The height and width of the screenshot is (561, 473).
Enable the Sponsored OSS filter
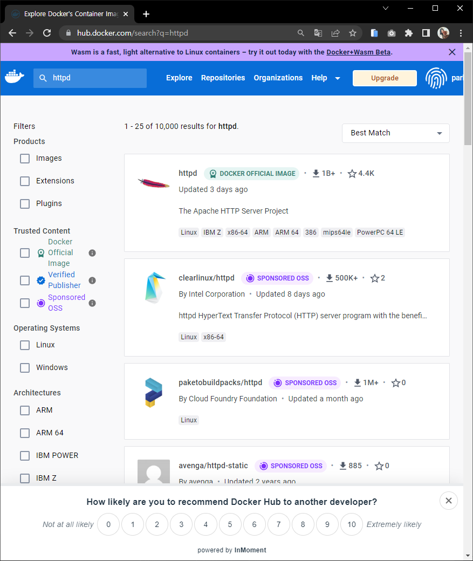25,303
